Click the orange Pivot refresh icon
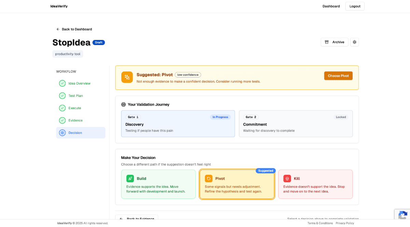The image size is (410, 227). (x=209, y=179)
